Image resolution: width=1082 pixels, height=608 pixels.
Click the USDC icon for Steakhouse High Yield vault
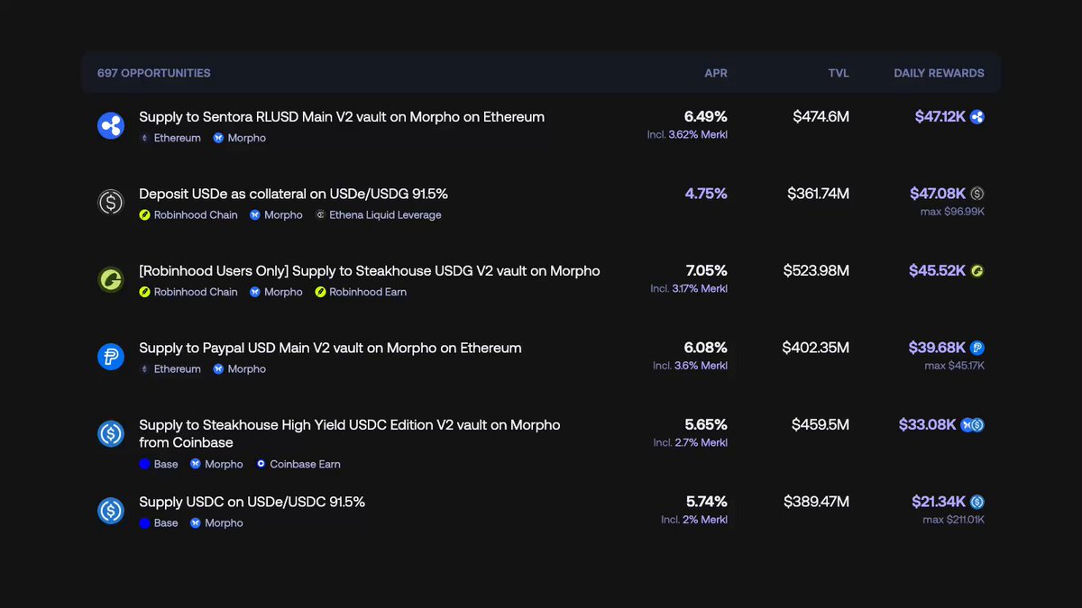coord(111,433)
